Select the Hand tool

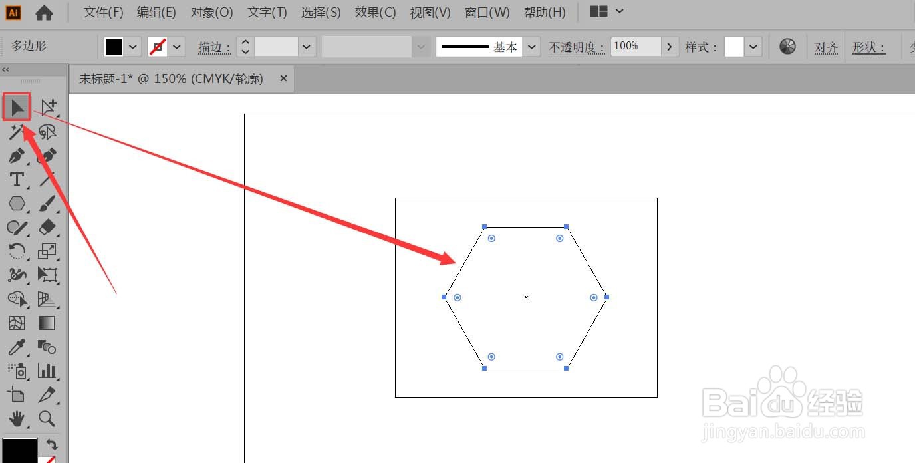coord(17,418)
